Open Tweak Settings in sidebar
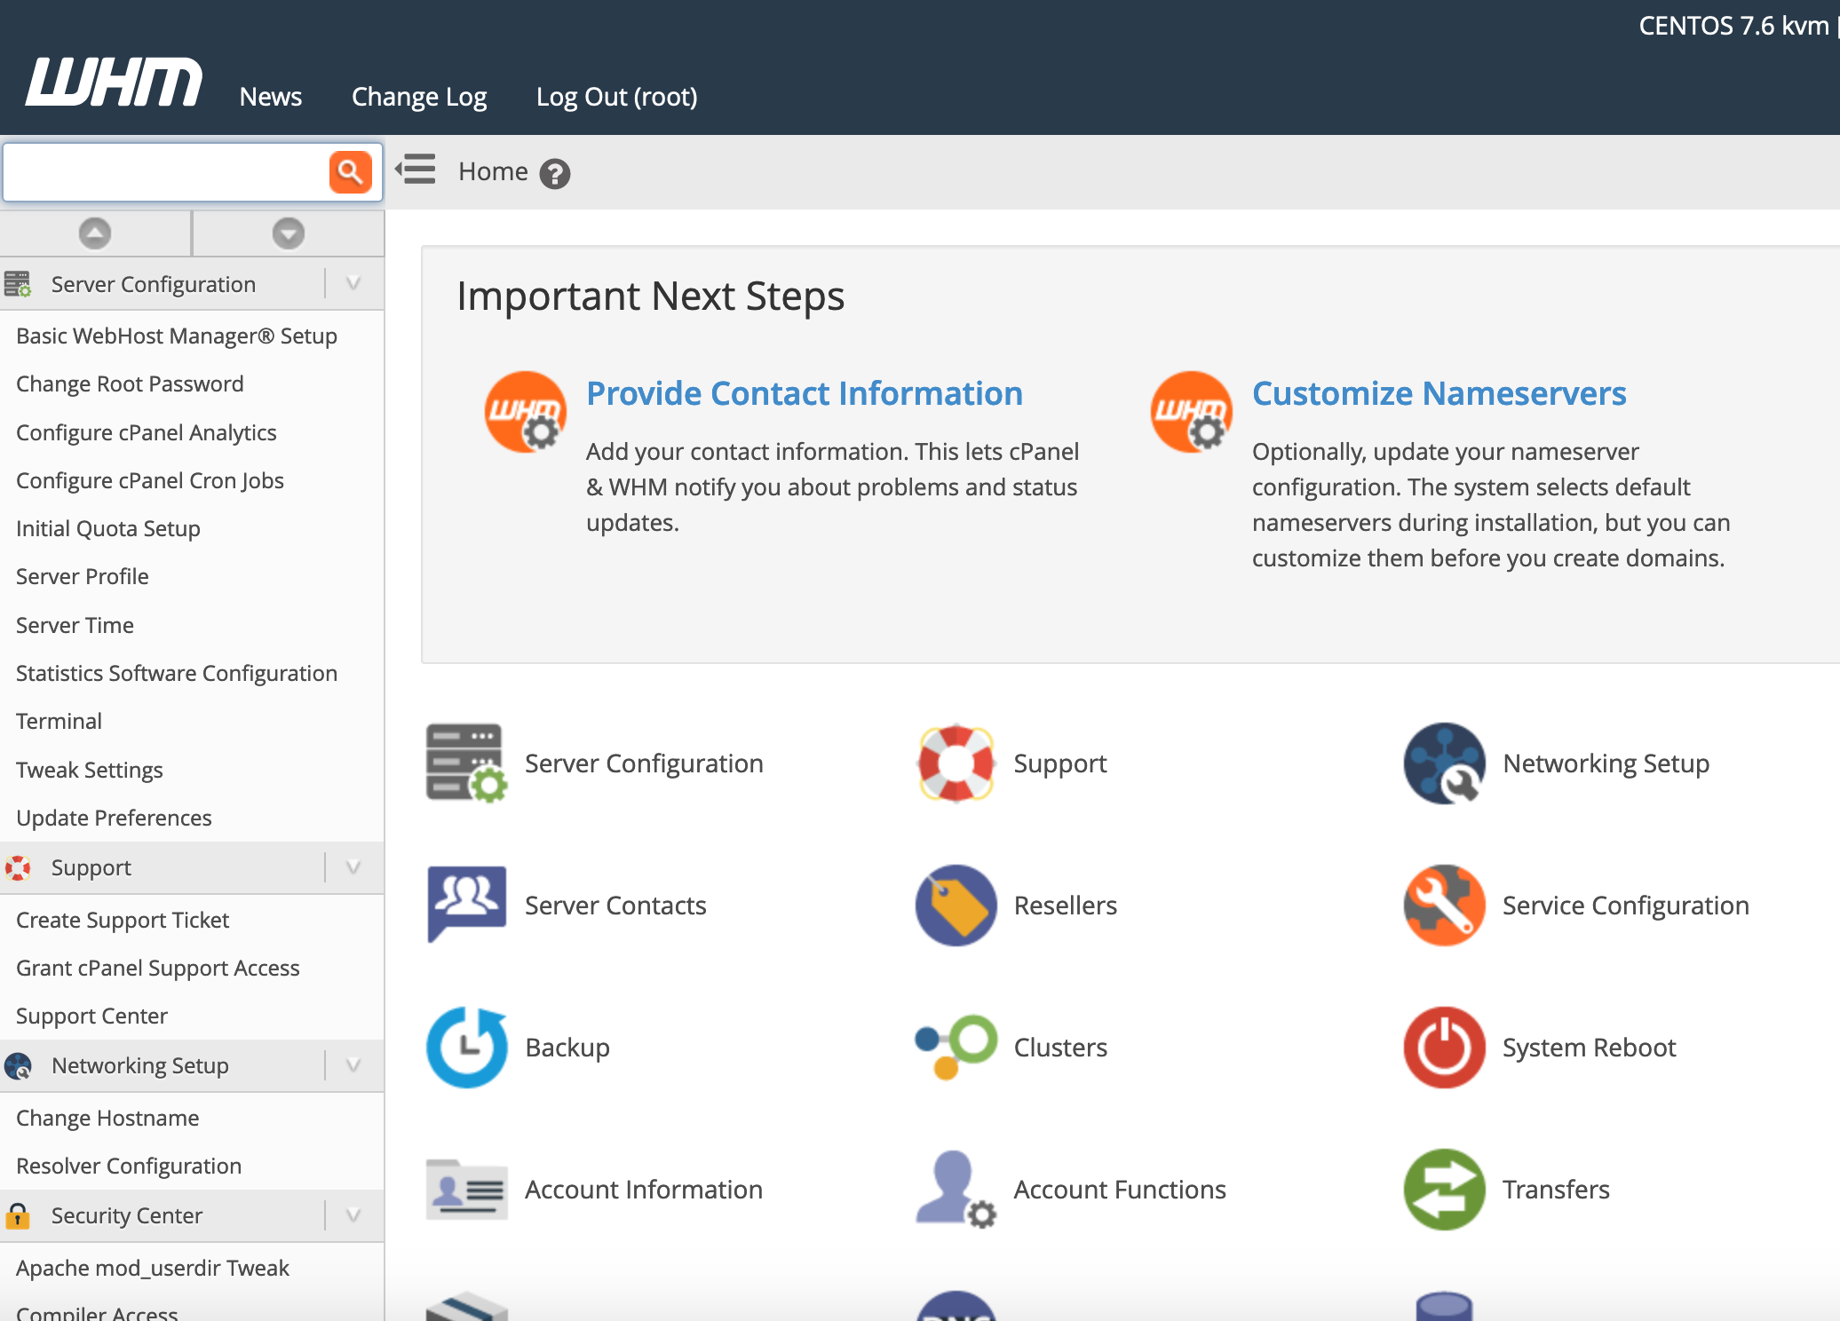 pyautogui.click(x=90, y=770)
